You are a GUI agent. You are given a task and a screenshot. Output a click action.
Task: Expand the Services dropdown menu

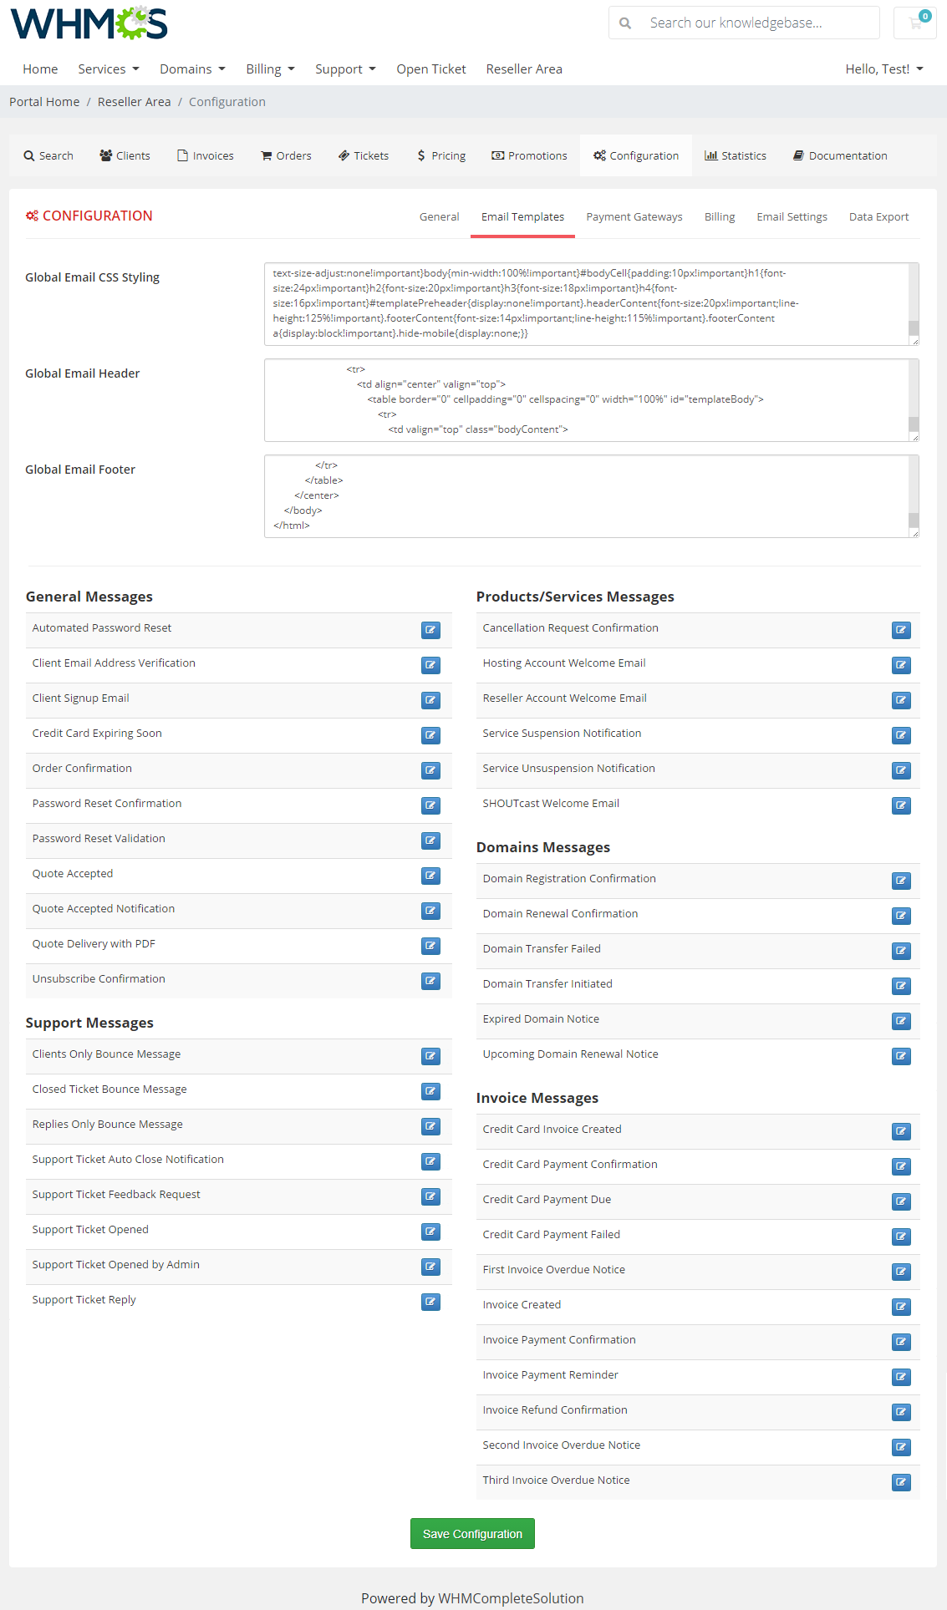tap(109, 69)
